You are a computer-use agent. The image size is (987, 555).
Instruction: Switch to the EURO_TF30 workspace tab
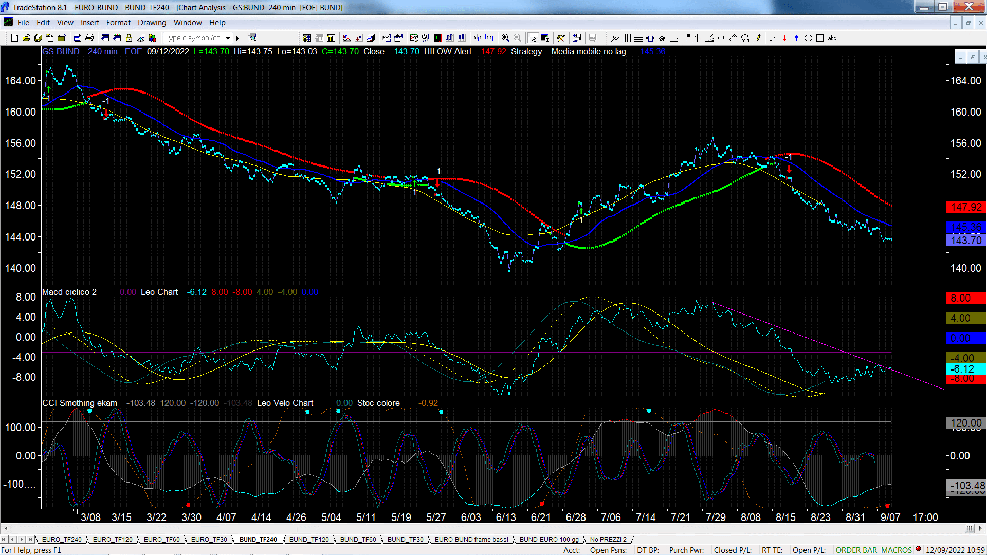pyautogui.click(x=209, y=539)
